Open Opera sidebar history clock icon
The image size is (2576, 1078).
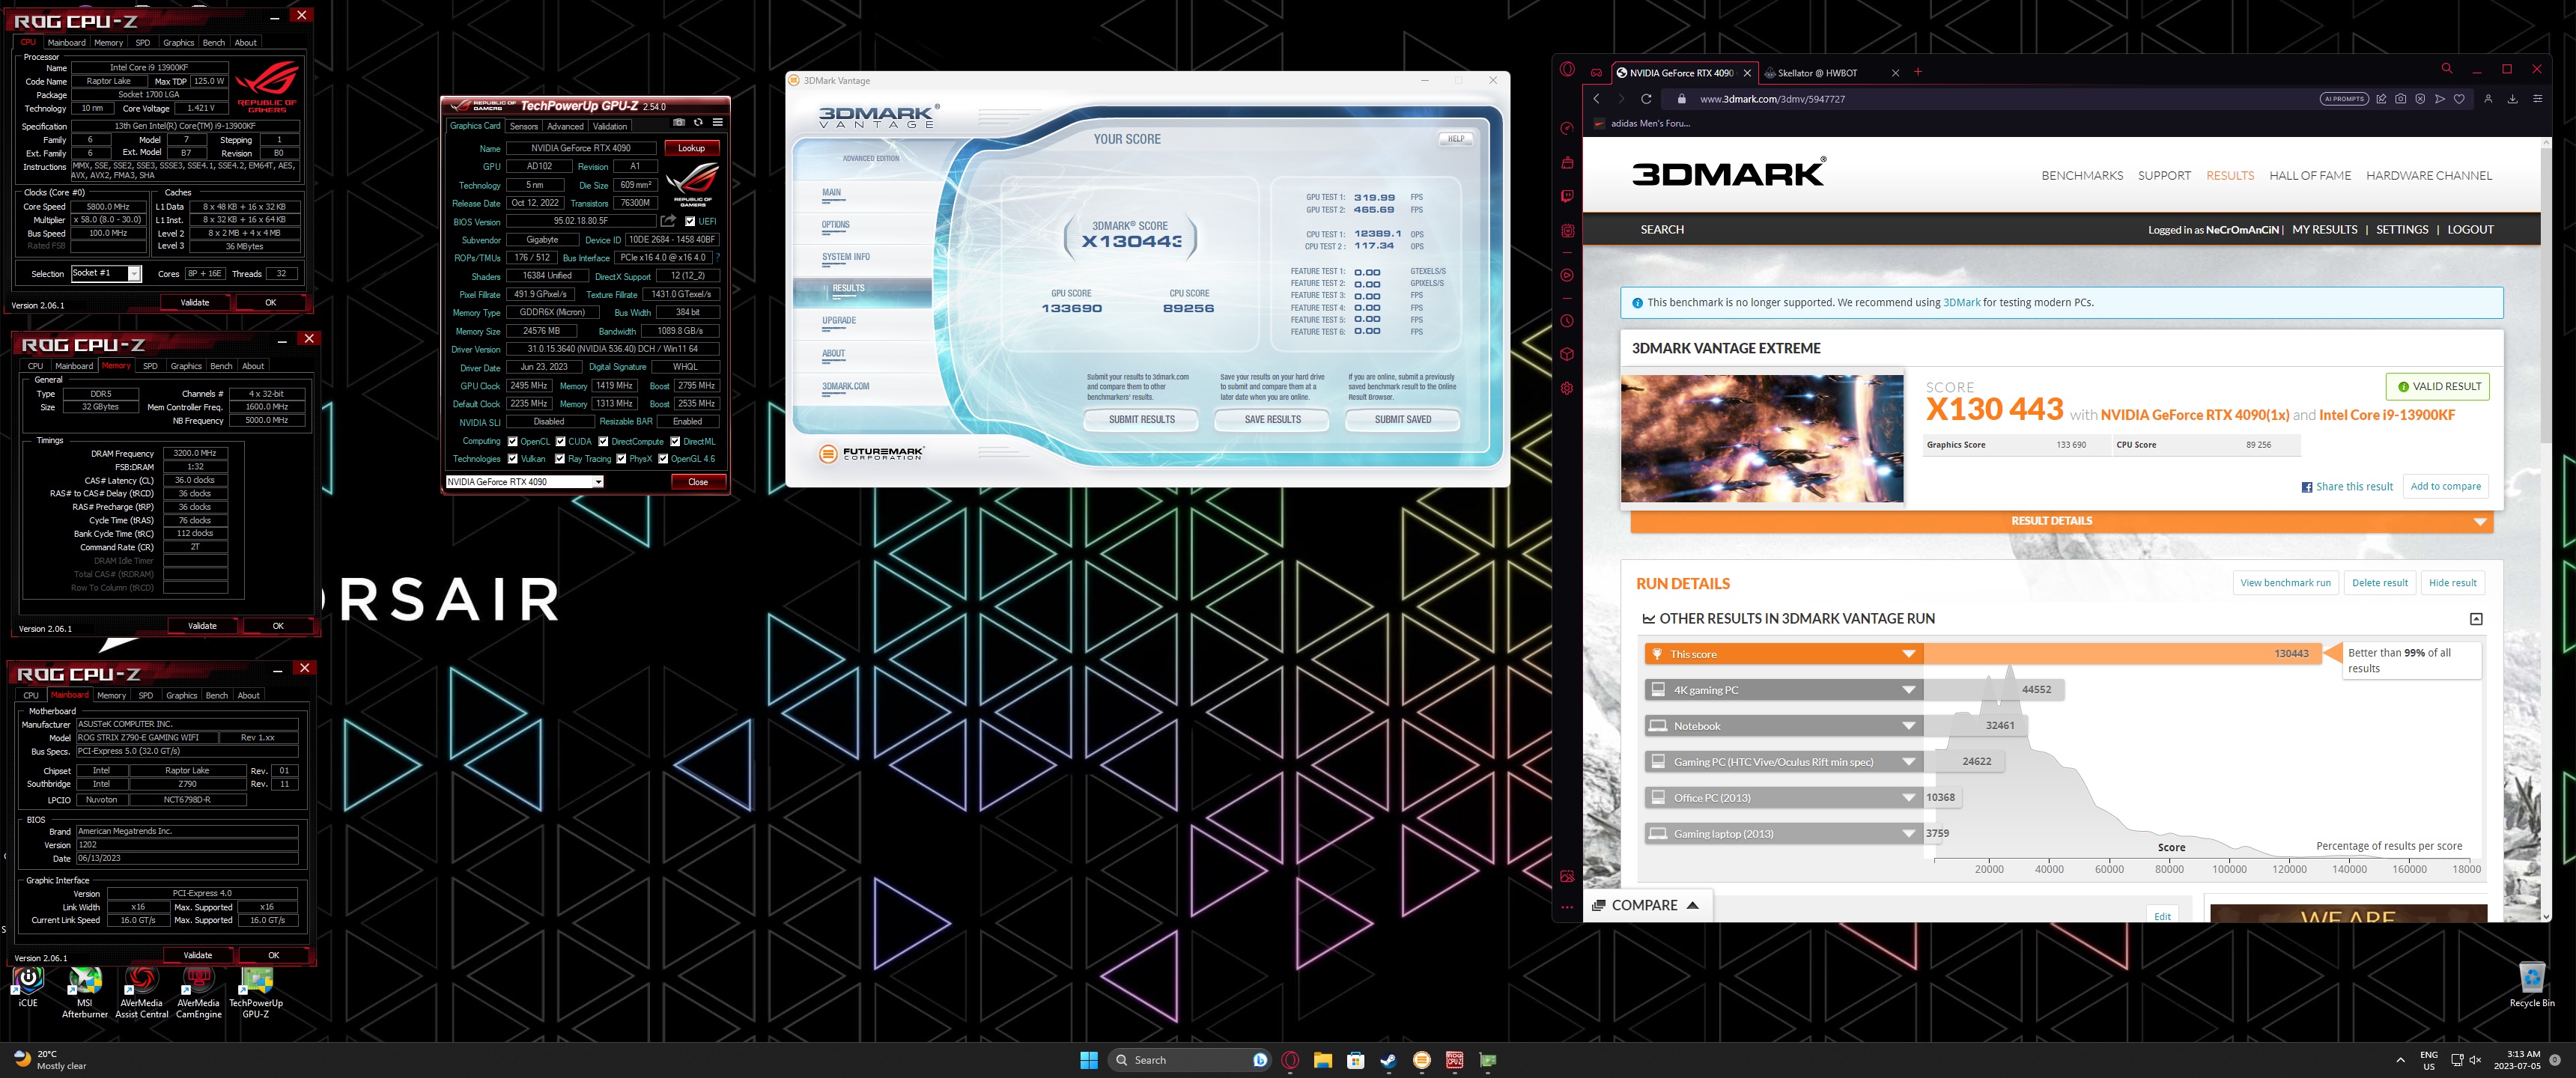point(1567,321)
